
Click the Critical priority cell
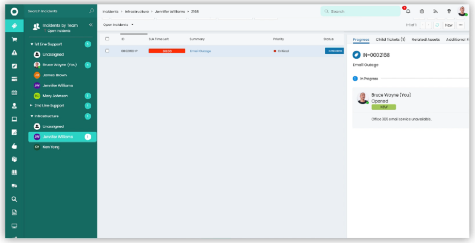pos(281,51)
